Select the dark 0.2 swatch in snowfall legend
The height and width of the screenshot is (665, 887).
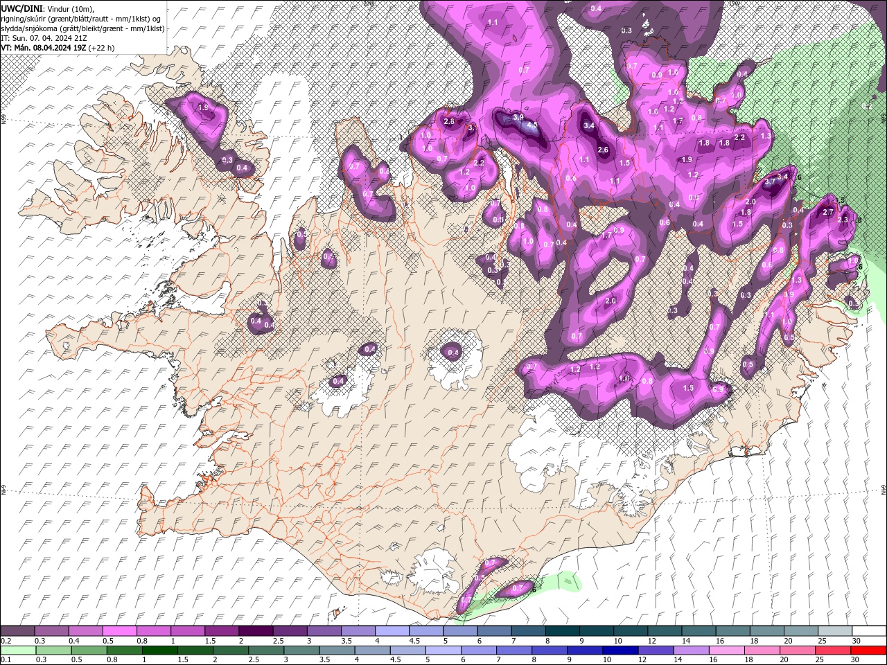17,631
